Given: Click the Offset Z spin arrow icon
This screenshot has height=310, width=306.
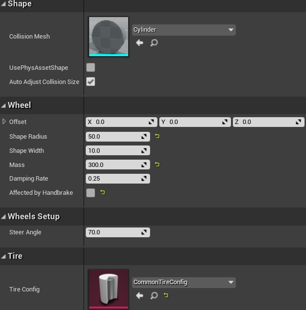Looking at the screenshot, I should pyautogui.click(x=299, y=122).
